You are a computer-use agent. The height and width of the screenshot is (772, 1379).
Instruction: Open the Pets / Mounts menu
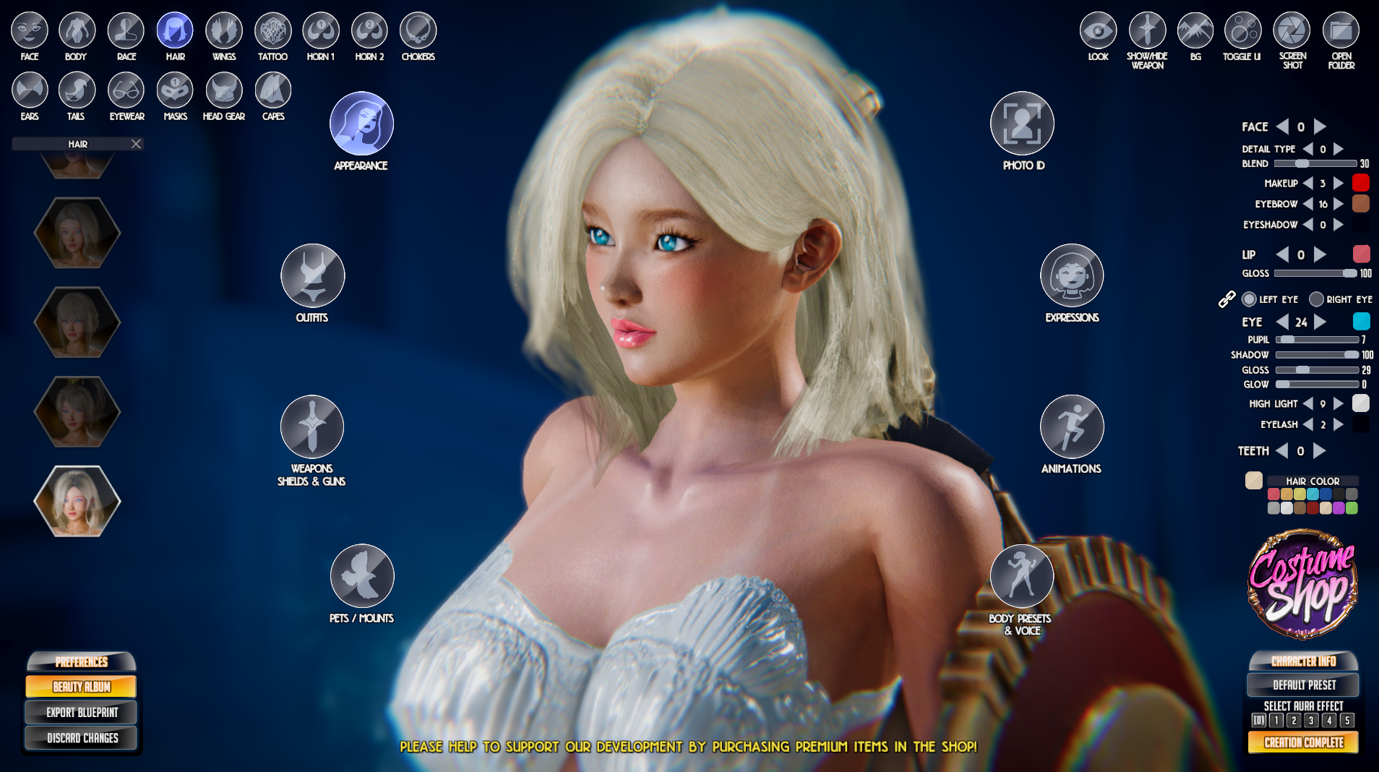pyautogui.click(x=362, y=576)
